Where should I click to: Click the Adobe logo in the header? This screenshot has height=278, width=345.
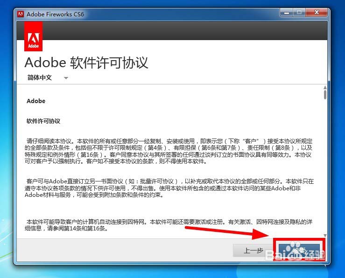[x=33, y=36]
